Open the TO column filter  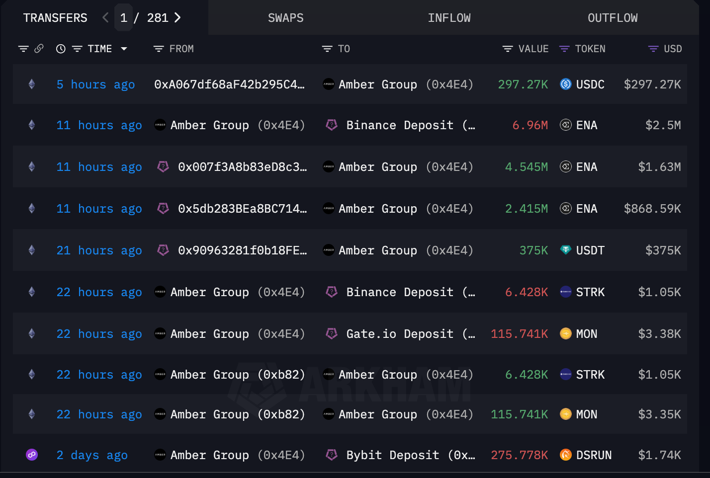coord(327,49)
